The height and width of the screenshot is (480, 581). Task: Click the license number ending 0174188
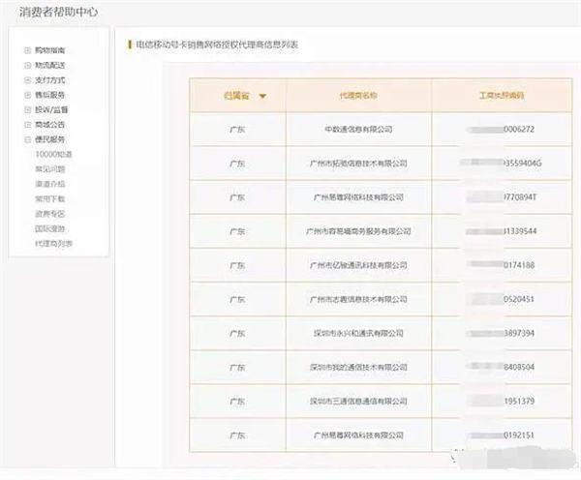click(x=501, y=265)
